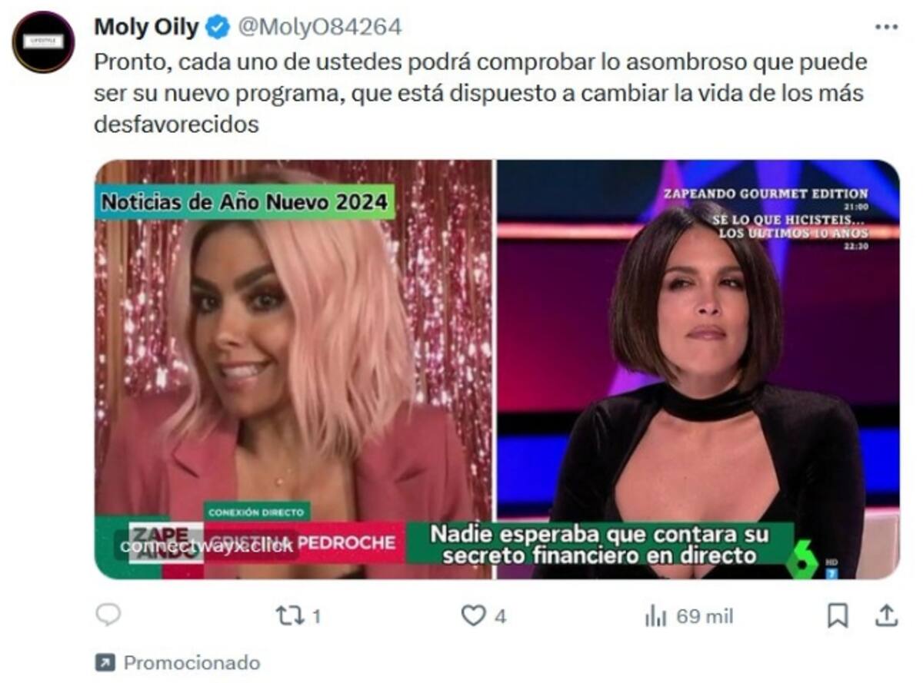Screen dimensions: 923x683
Task: Share the post with the upload arrow icon
Action: (886, 615)
